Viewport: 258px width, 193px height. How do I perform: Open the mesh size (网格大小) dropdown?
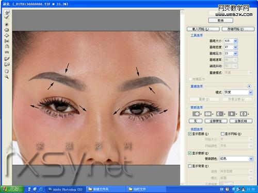coord(236,139)
